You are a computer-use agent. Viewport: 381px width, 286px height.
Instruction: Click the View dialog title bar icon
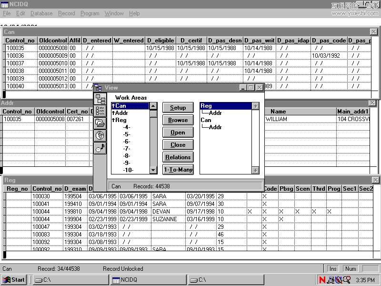click(x=98, y=88)
